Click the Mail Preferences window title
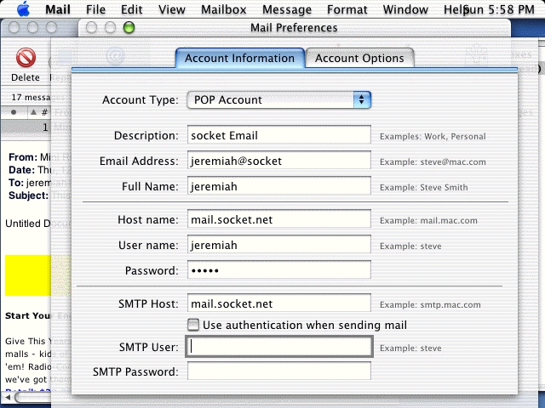This screenshot has height=408, width=545. point(294,27)
